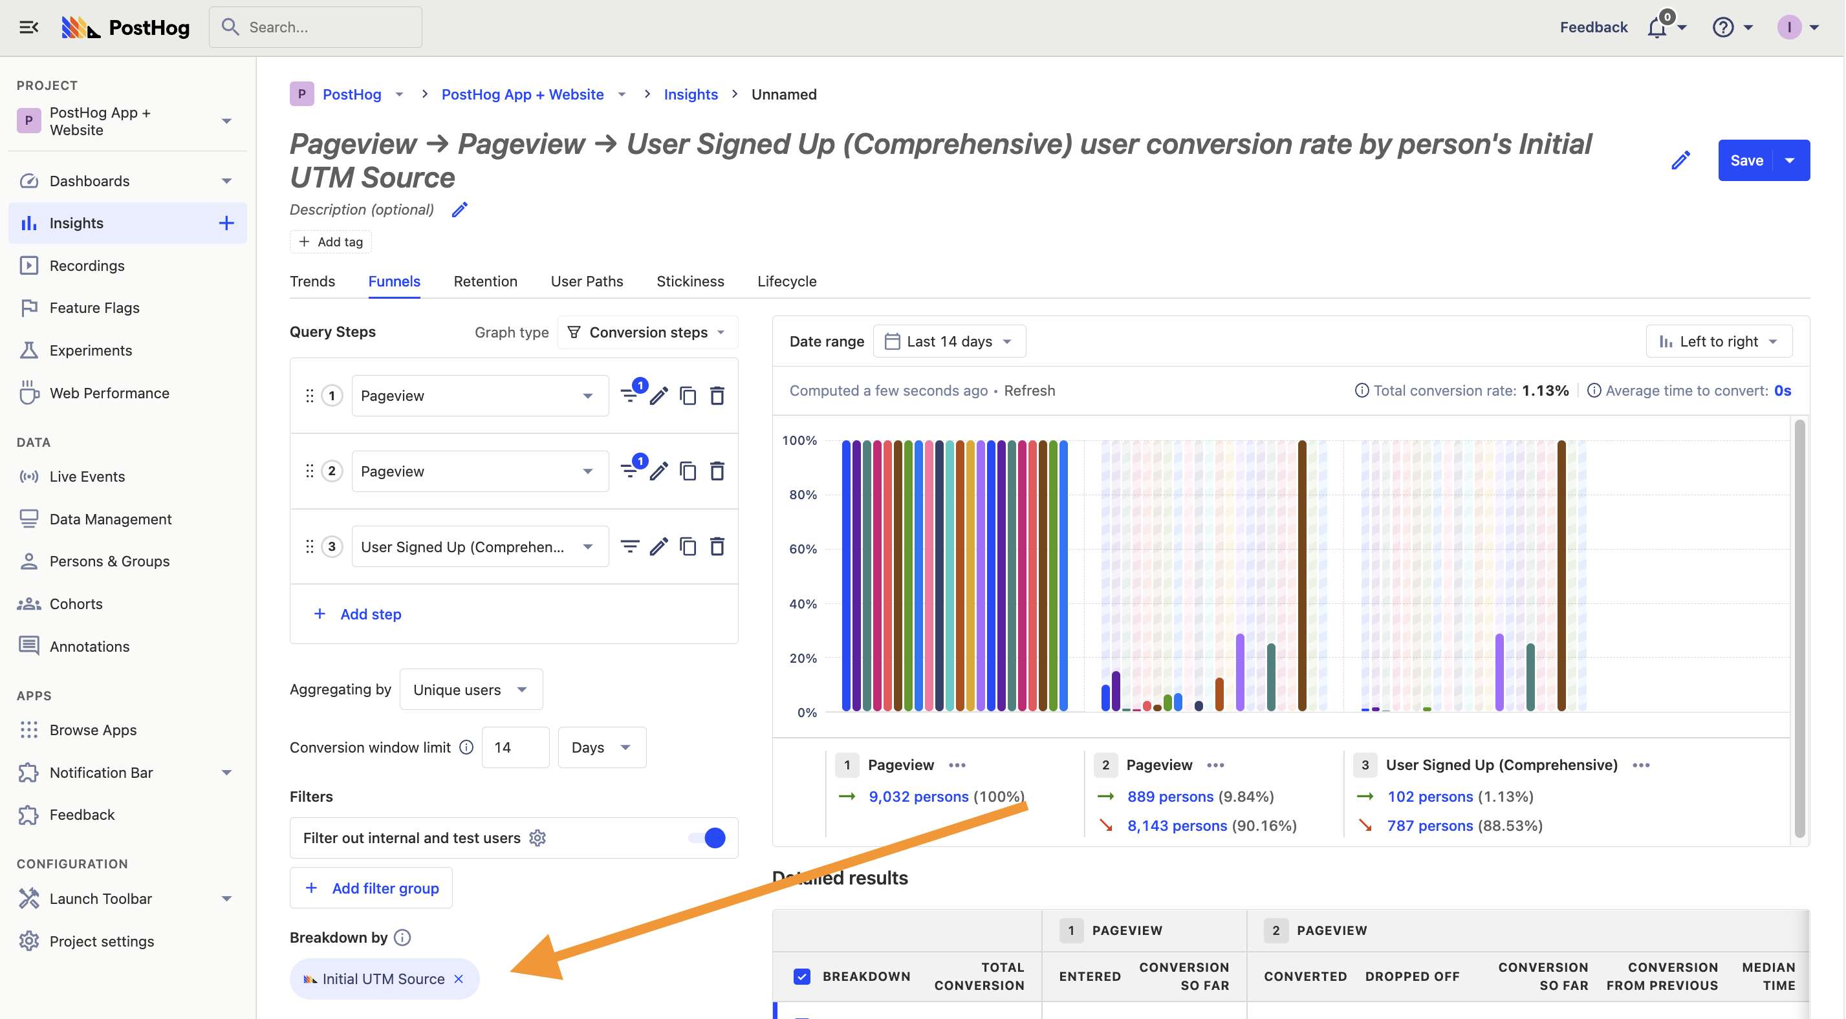
Task: Edit the insight title with the pencil icon
Action: pos(1680,160)
